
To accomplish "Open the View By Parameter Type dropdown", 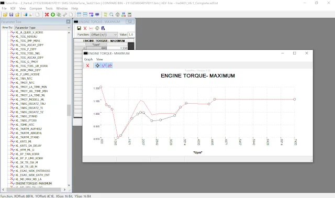I will pyautogui.click(x=42, y=28).
